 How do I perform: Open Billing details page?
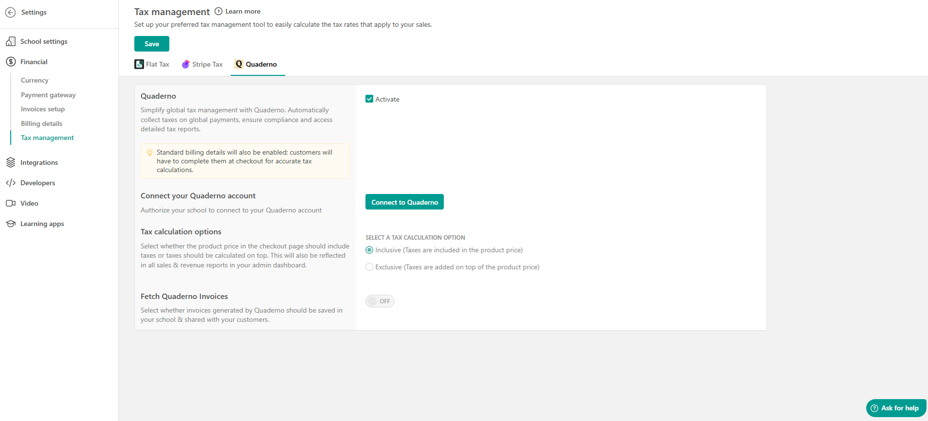coord(41,123)
